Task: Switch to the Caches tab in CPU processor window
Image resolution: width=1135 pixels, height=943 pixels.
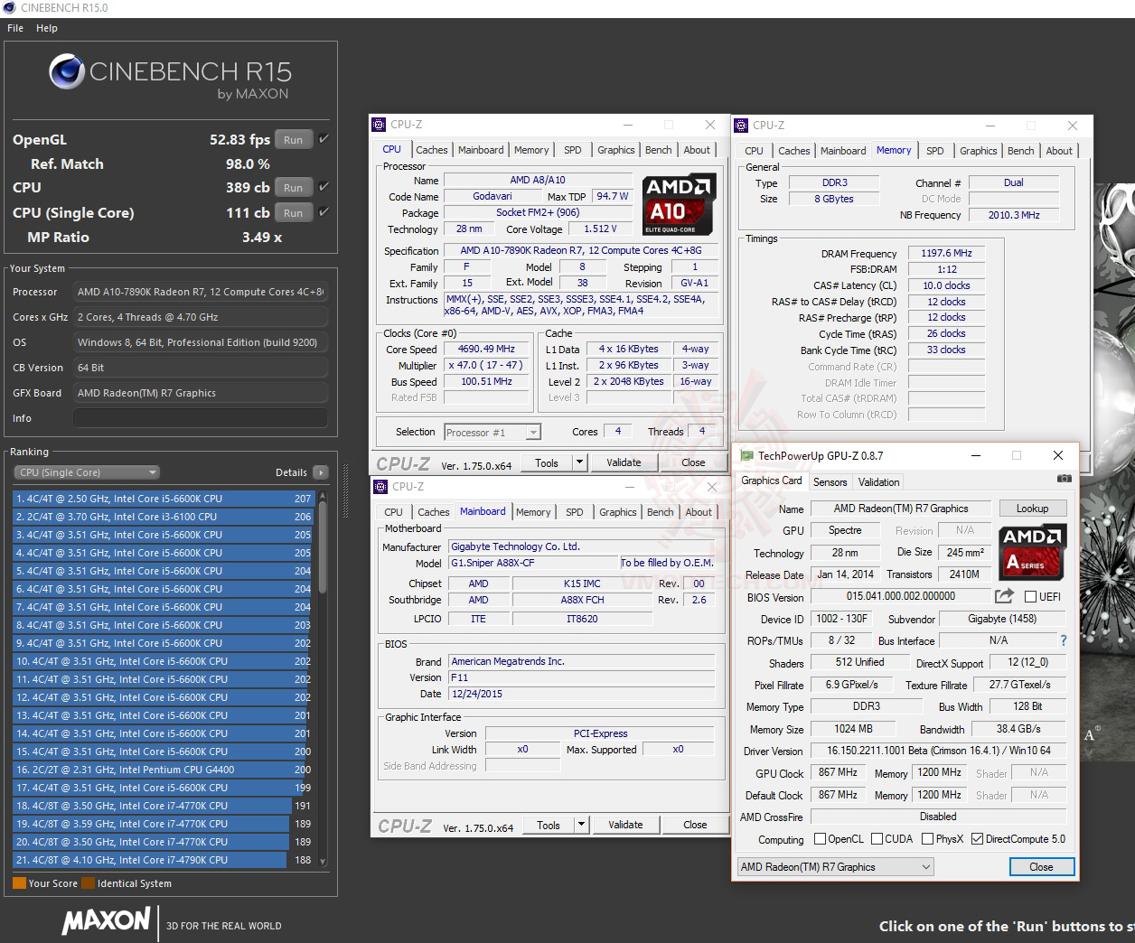Action: coord(432,150)
